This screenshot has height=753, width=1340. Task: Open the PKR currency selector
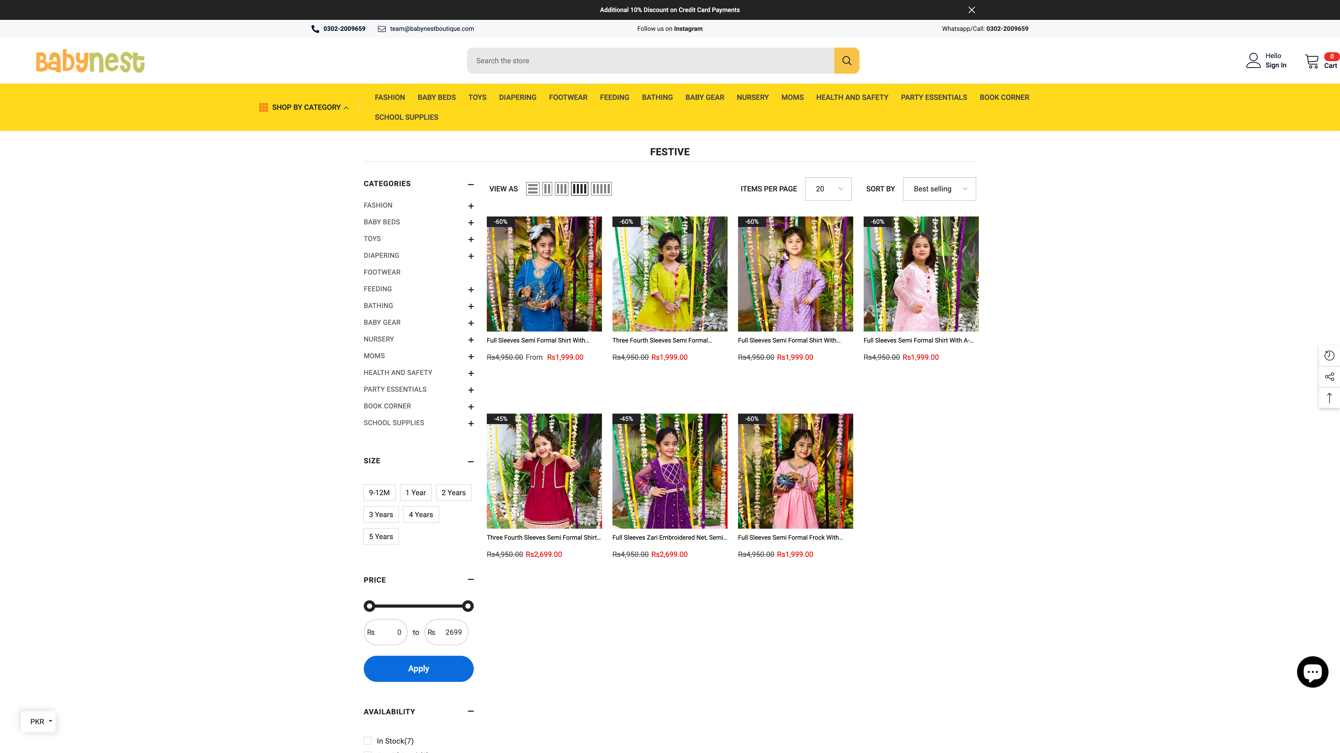coord(38,721)
